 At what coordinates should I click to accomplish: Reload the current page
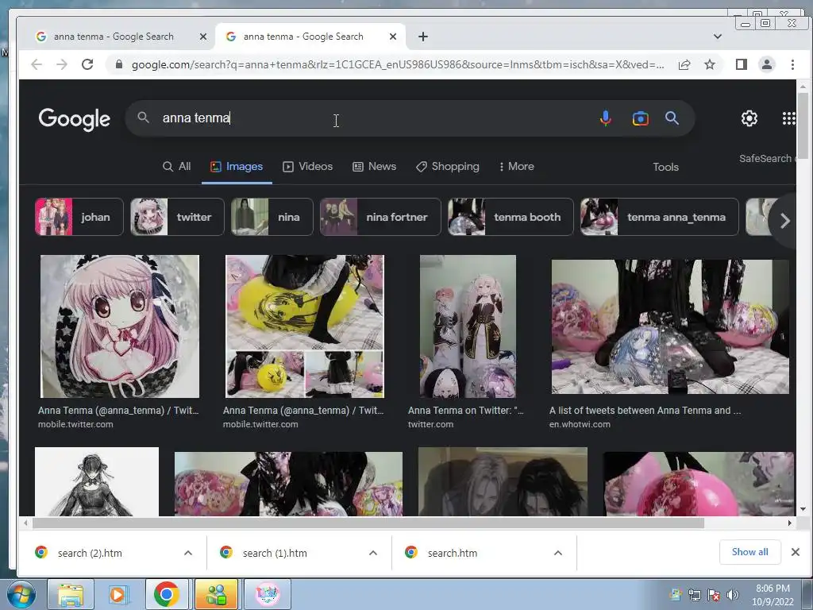(87, 64)
